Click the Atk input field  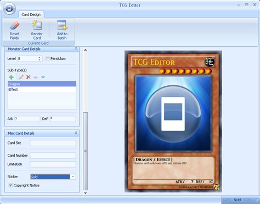click(x=27, y=119)
